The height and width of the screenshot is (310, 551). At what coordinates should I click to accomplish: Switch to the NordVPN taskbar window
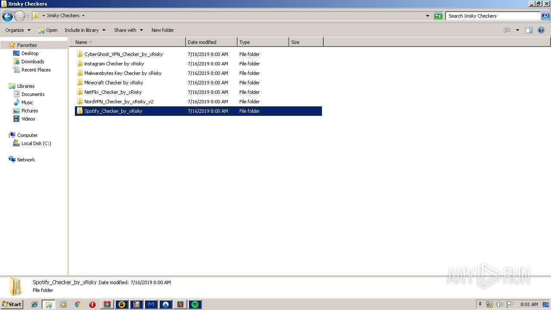tap(166, 304)
